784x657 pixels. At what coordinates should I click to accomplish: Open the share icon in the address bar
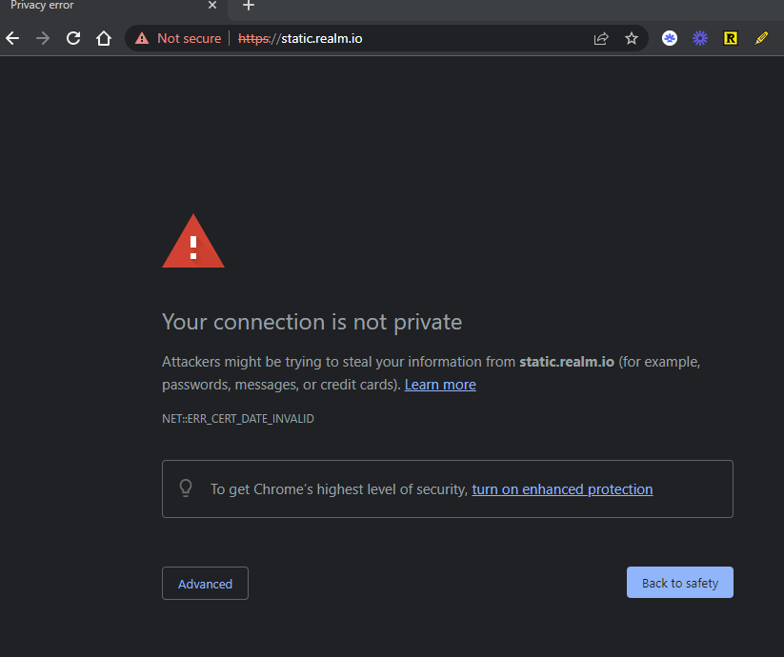point(600,38)
